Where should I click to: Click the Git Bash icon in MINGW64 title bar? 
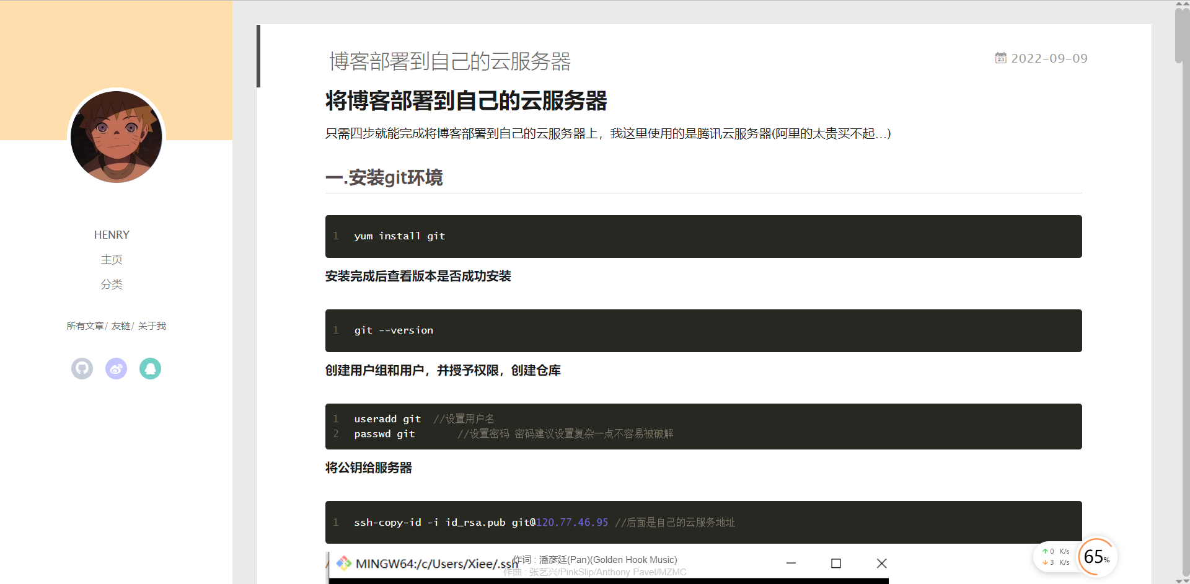(x=343, y=564)
